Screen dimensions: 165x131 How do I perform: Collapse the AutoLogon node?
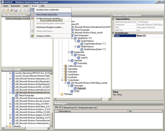69,86
